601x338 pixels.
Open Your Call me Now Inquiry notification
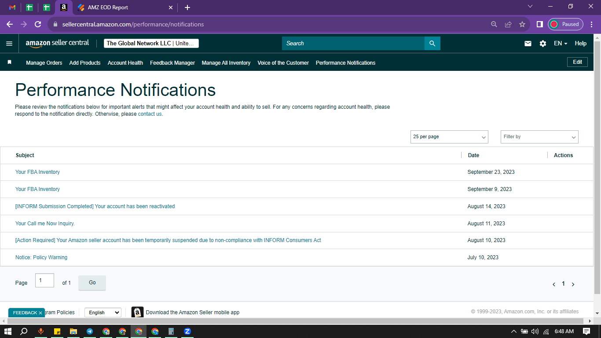pyautogui.click(x=45, y=224)
